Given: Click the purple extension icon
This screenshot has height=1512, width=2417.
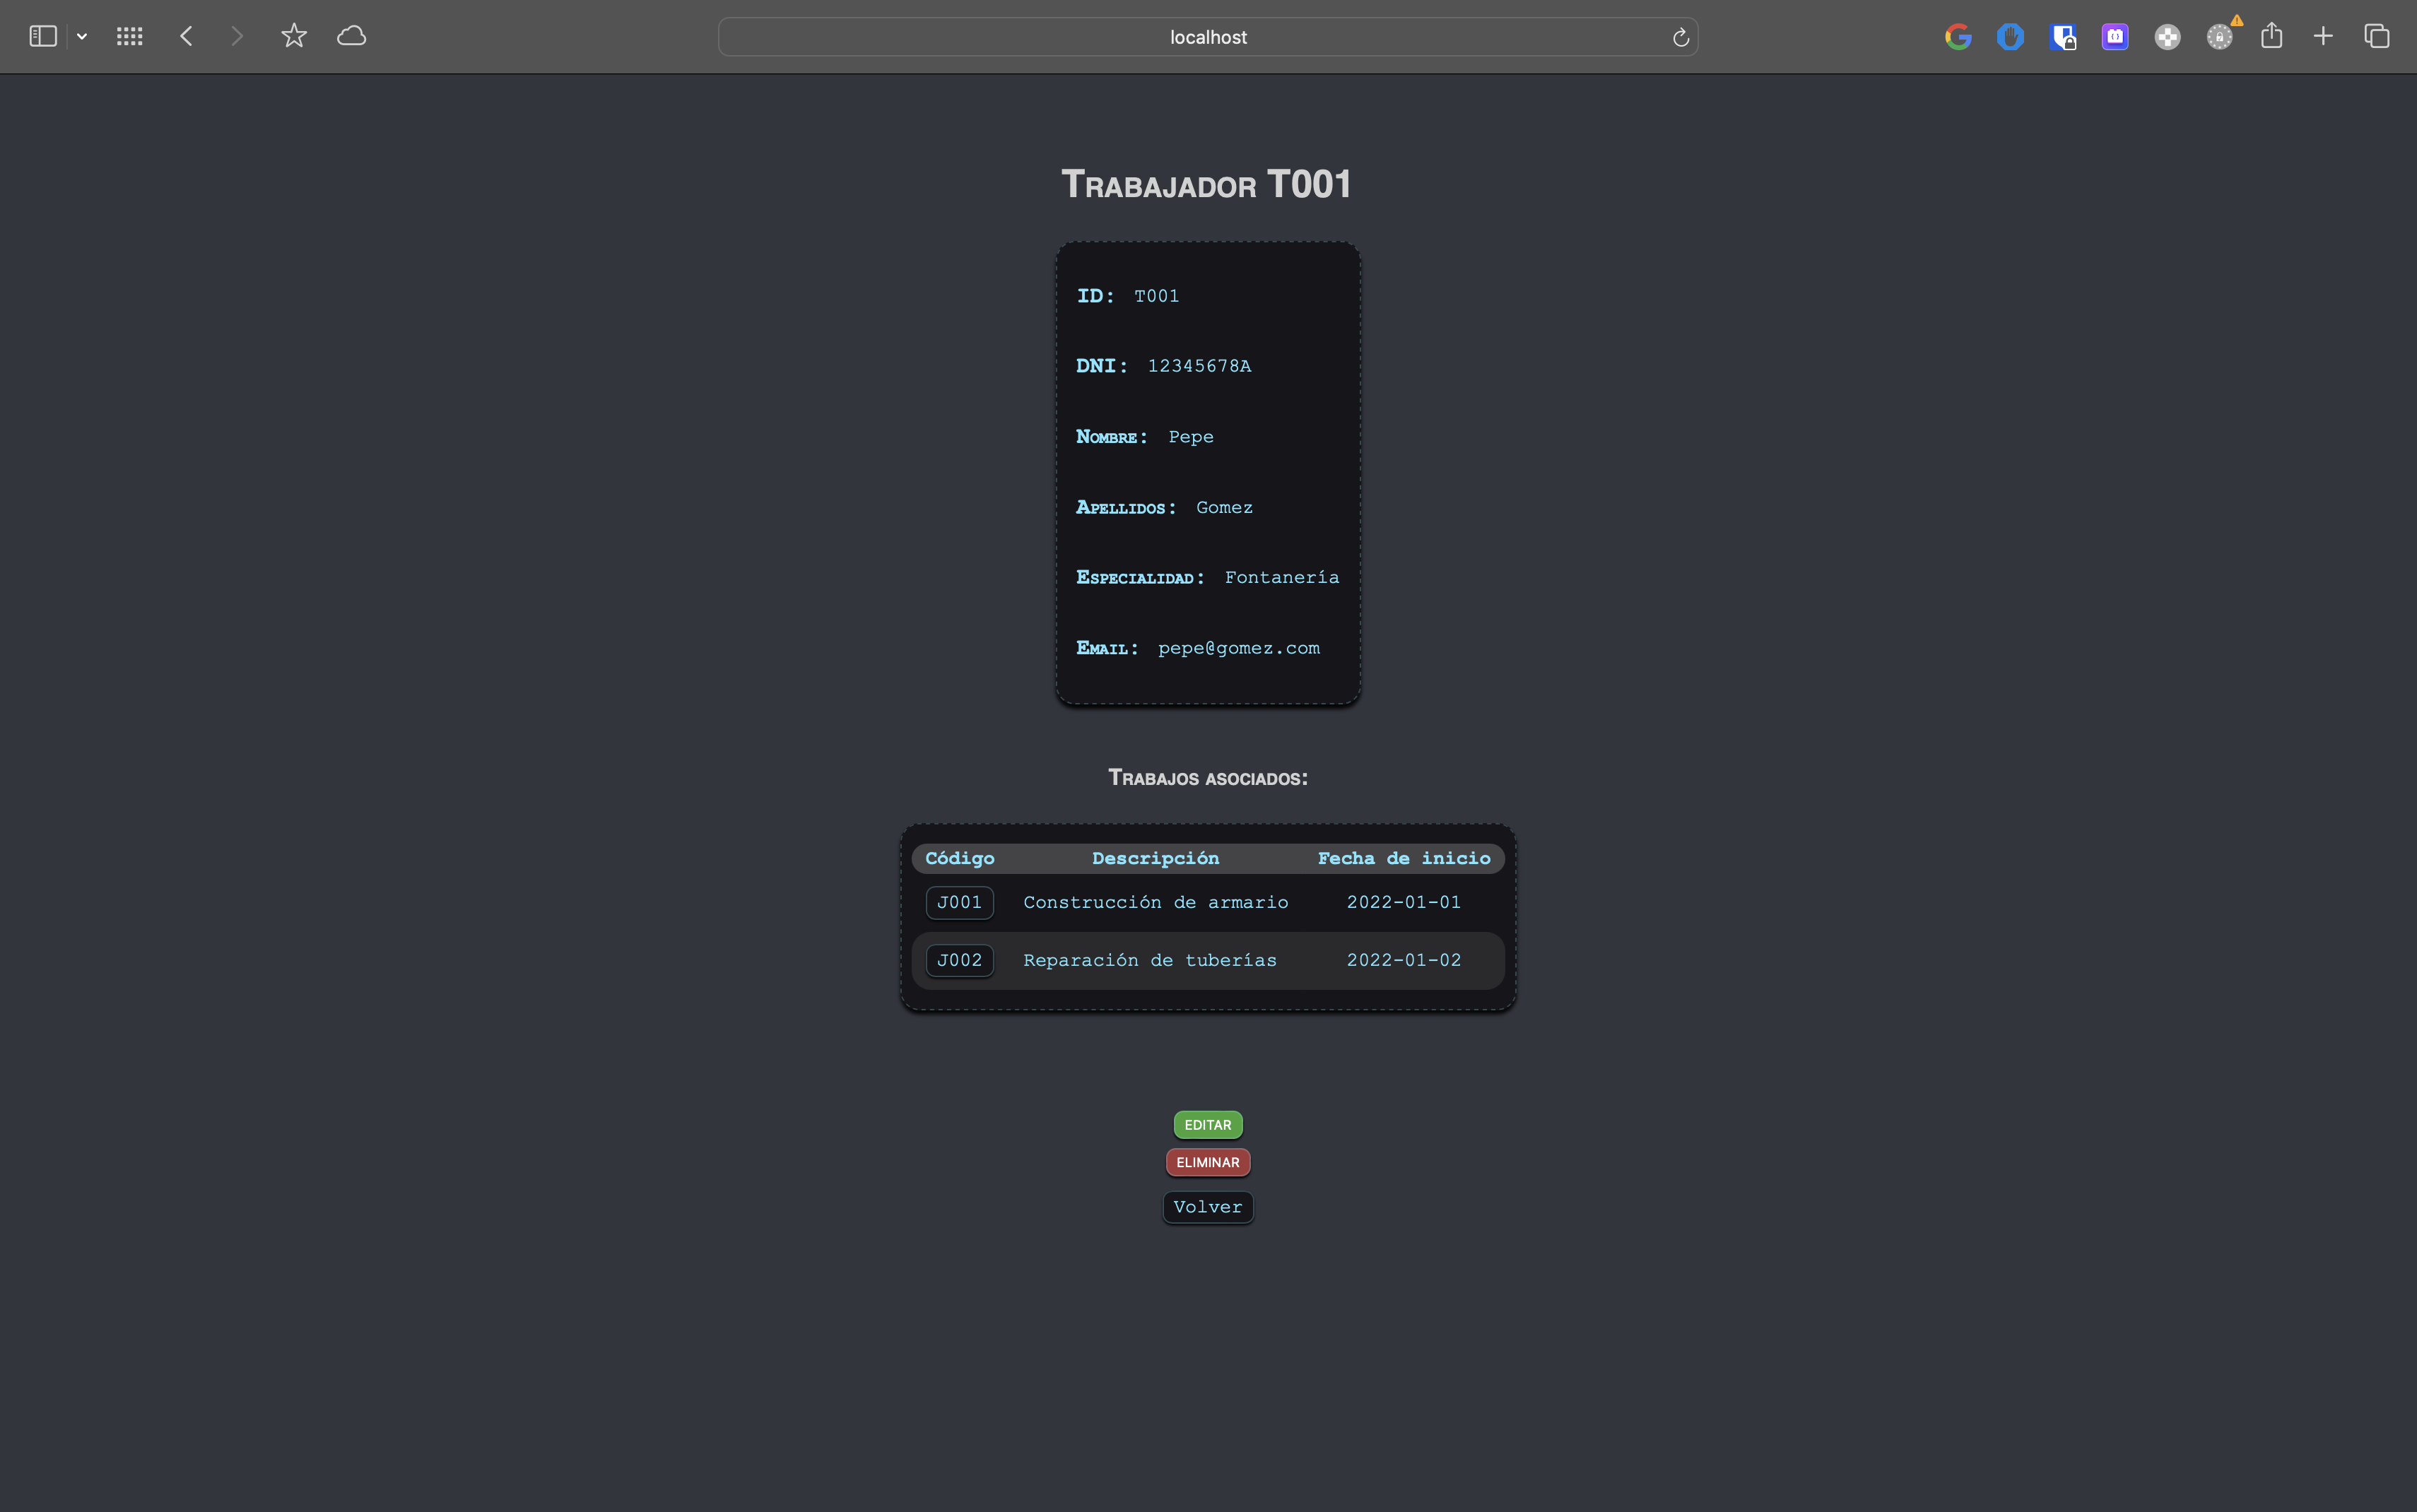Looking at the screenshot, I should point(2115,37).
